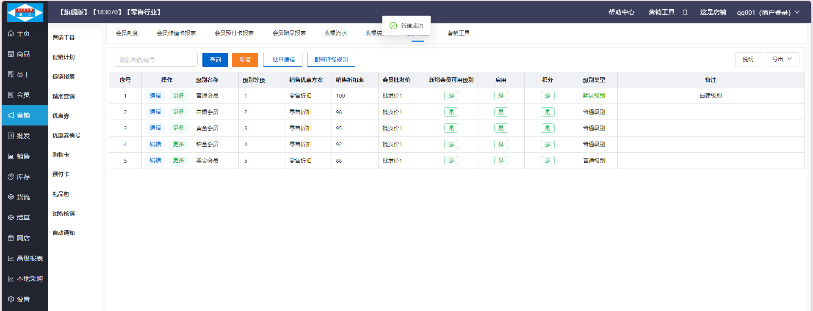Click 编辑 link for 铂金会员 row
The width and height of the screenshot is (813, 311).
(155, 144)
